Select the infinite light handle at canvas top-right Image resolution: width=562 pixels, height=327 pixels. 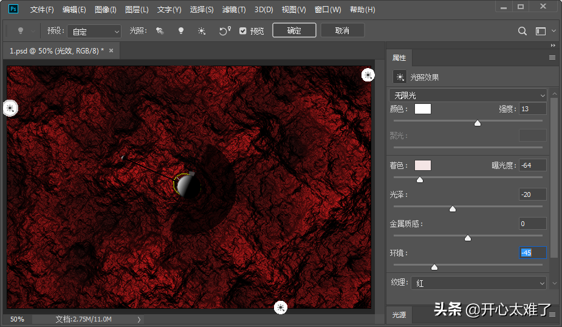(368, 75)
